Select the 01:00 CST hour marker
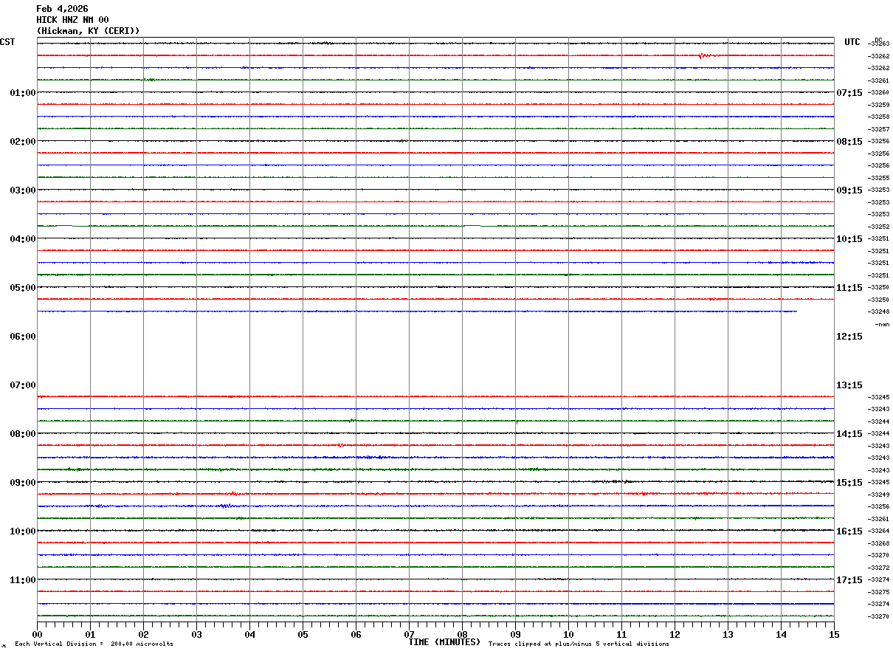 click(x=23, y=93)
